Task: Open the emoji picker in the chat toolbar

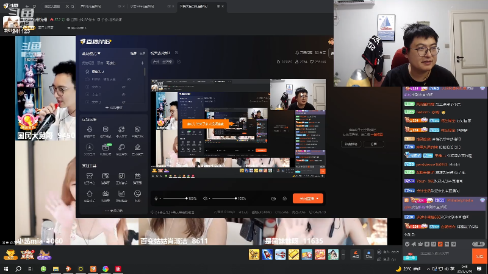Action: [407, 244]
